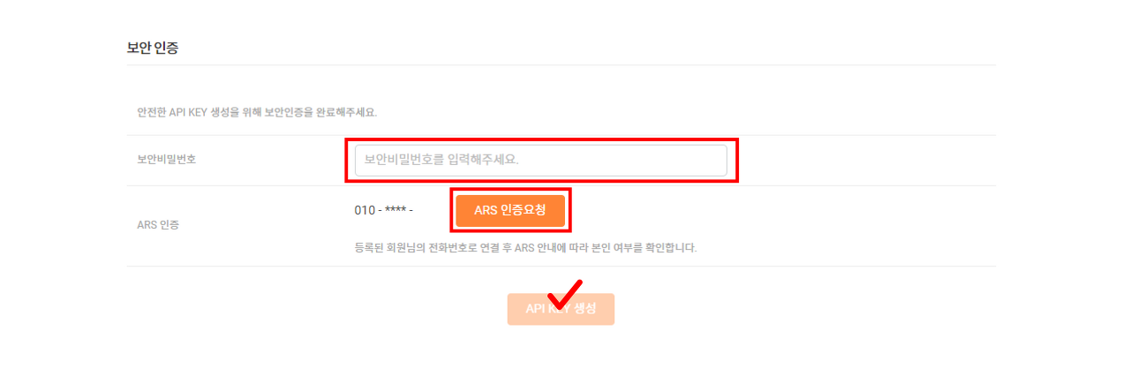Click the 안전한 API KEY 생성 instruction text
The image size is (1130, 376).
point(263,112)
